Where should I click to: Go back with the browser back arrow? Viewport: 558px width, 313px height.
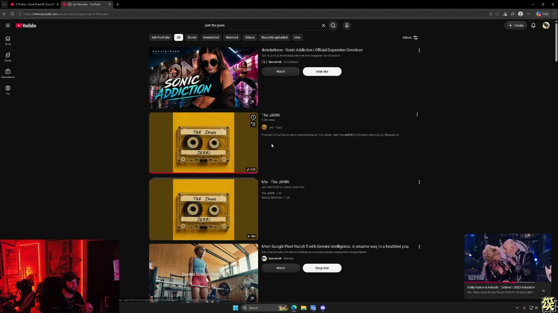(4, 14)
